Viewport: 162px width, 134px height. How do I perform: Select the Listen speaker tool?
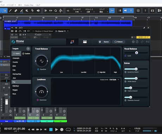click(x=38, y=11)
